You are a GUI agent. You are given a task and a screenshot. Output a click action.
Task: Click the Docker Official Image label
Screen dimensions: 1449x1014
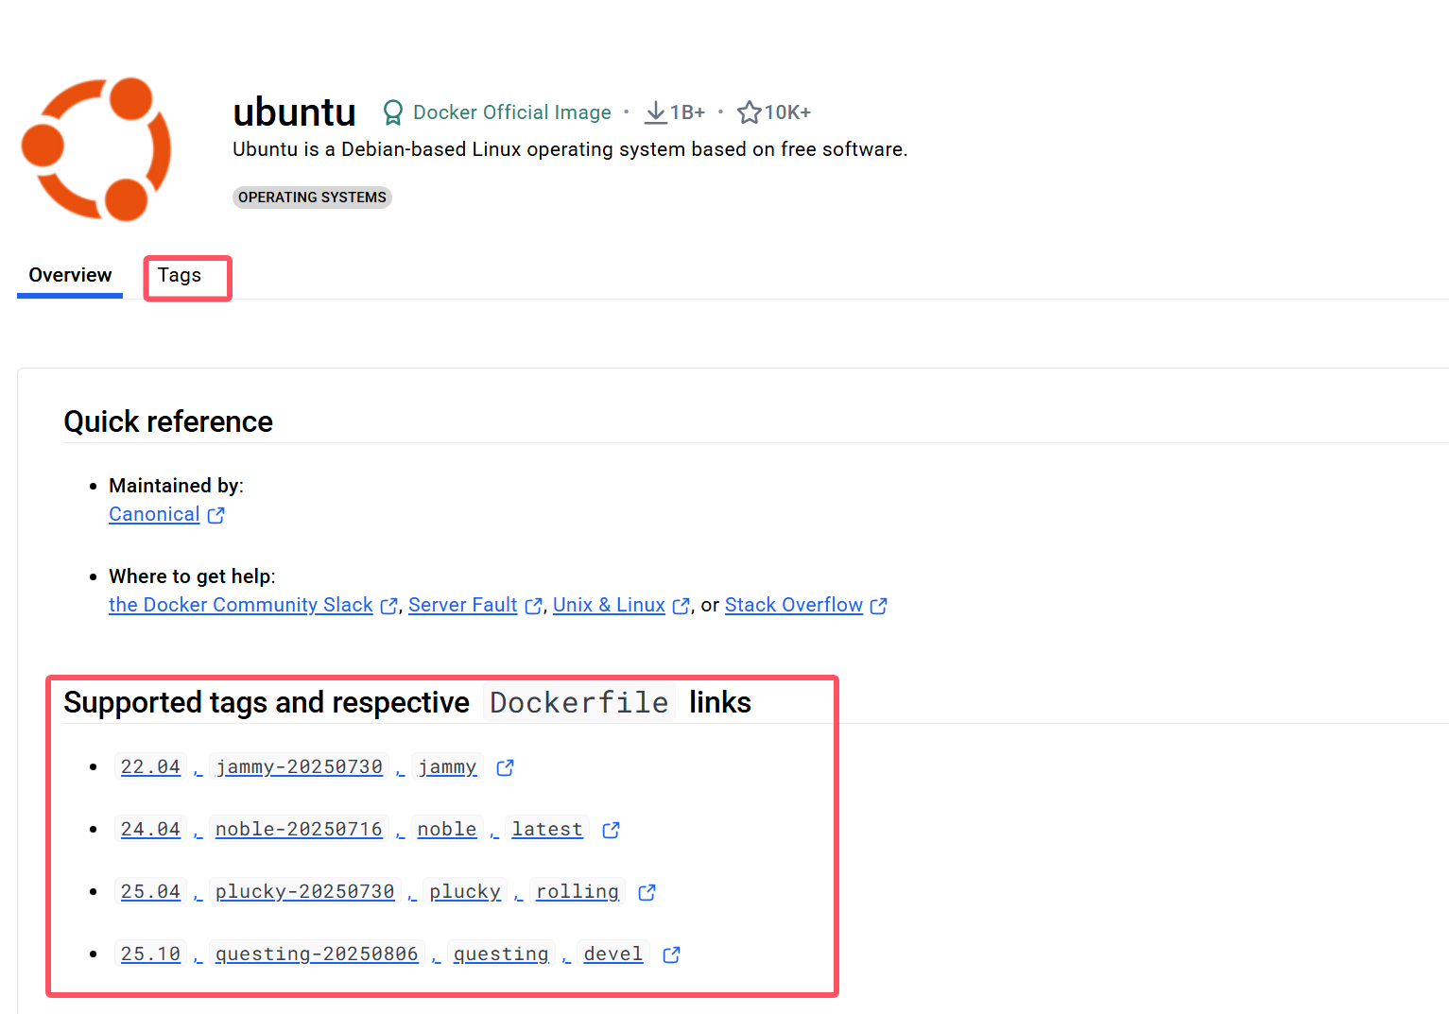[512, 112]
